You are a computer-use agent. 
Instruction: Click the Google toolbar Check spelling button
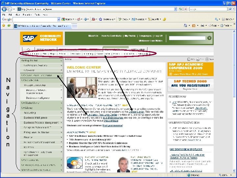[x=124, y=19]
